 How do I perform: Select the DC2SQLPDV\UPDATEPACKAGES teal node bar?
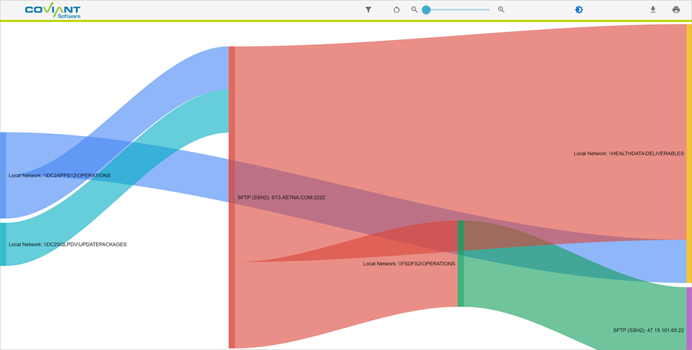coord(3,244)
